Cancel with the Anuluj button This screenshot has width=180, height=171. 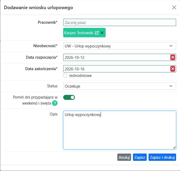[x=124, y=157]
